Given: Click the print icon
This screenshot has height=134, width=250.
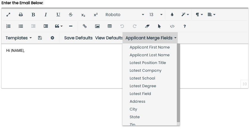Looking at the screenshot, I should [21, 15].
